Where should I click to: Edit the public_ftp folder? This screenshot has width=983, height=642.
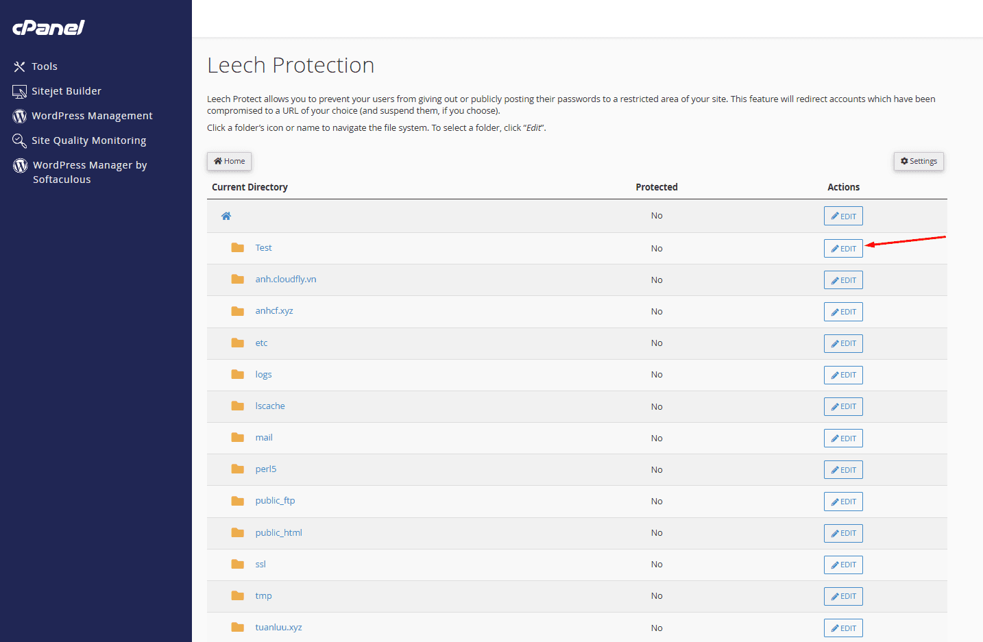[x=843, y=502]
